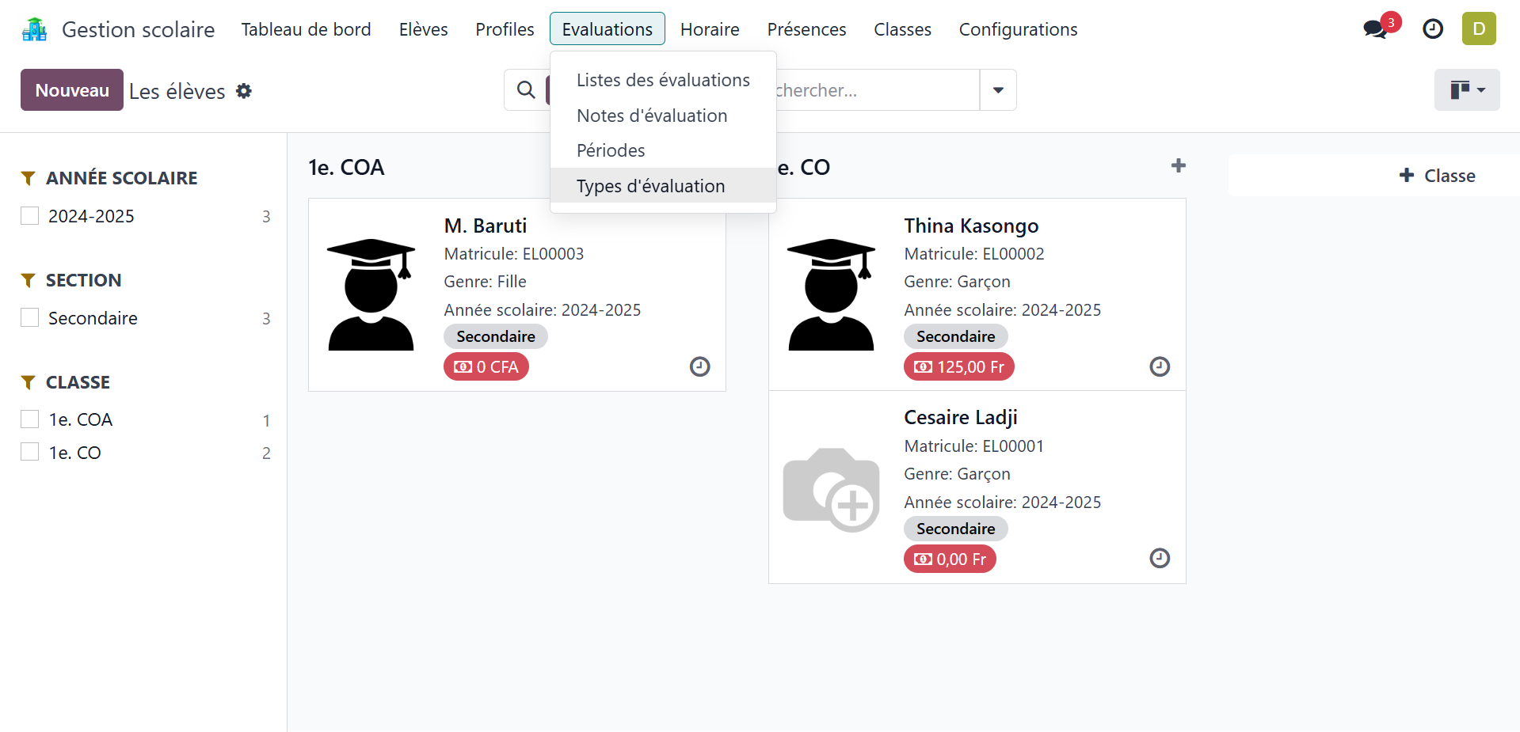The width and height of the screenshot is (1520, 732).
Task: Collapse the Evaluations menu
Action: (608, 29)
